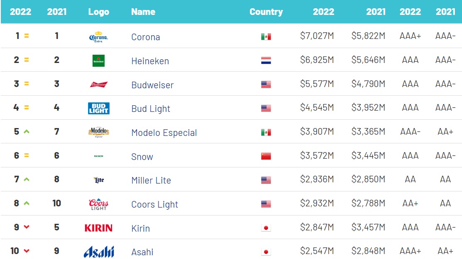The height and width of the screenshot is (259, 462).
Task: Click the green up arrow for Miller Lite
Action: [27, 179]
